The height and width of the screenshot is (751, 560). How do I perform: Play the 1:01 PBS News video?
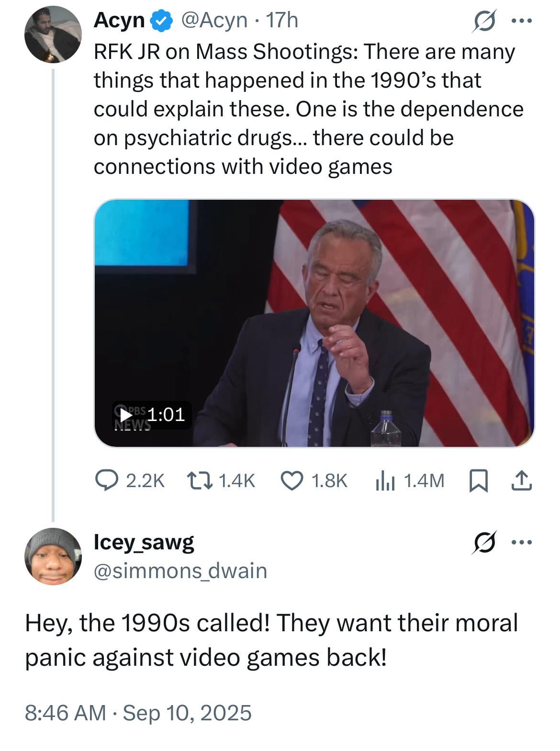click(x=314, y=323)
